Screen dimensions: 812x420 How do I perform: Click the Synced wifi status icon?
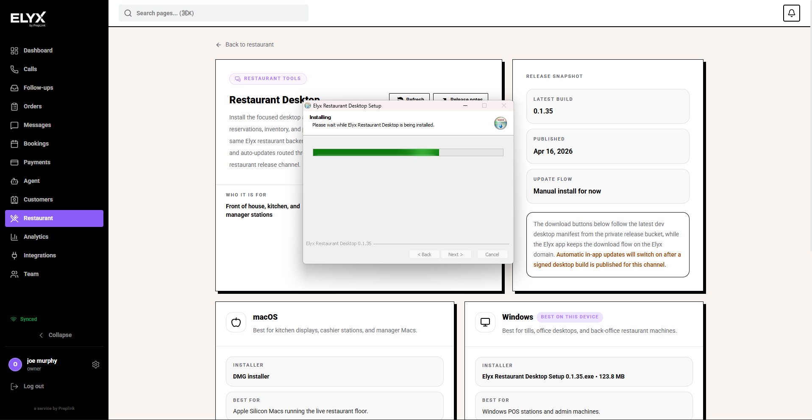pos(14,319)
